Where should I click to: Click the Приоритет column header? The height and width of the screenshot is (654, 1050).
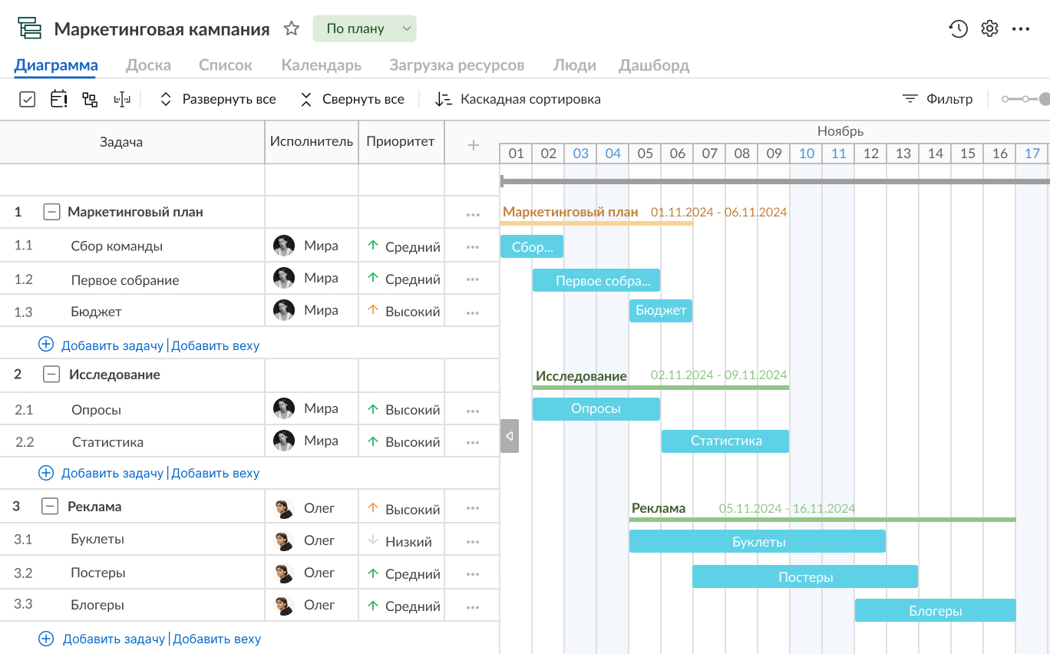tap(401, 141)
